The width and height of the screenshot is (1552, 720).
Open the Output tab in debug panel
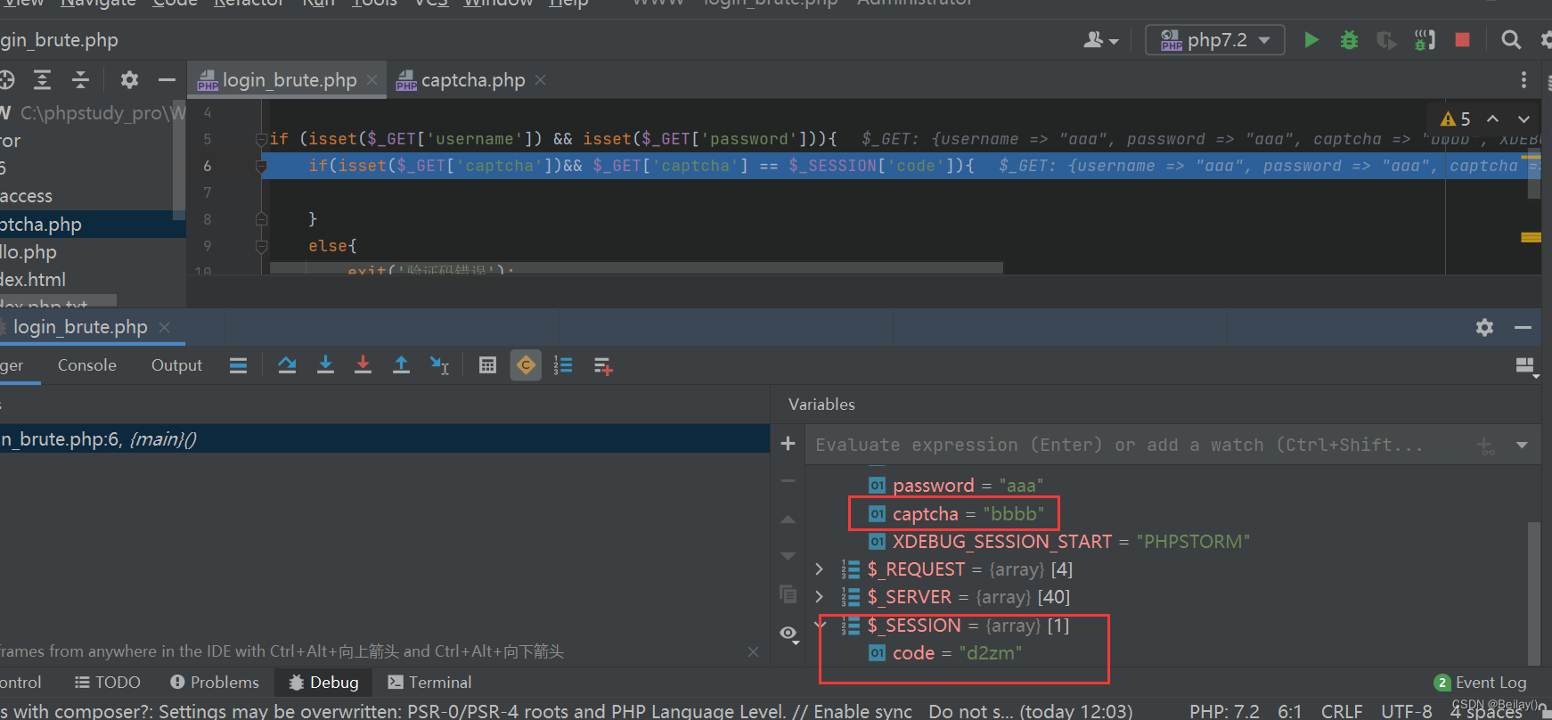pos(176,365)
